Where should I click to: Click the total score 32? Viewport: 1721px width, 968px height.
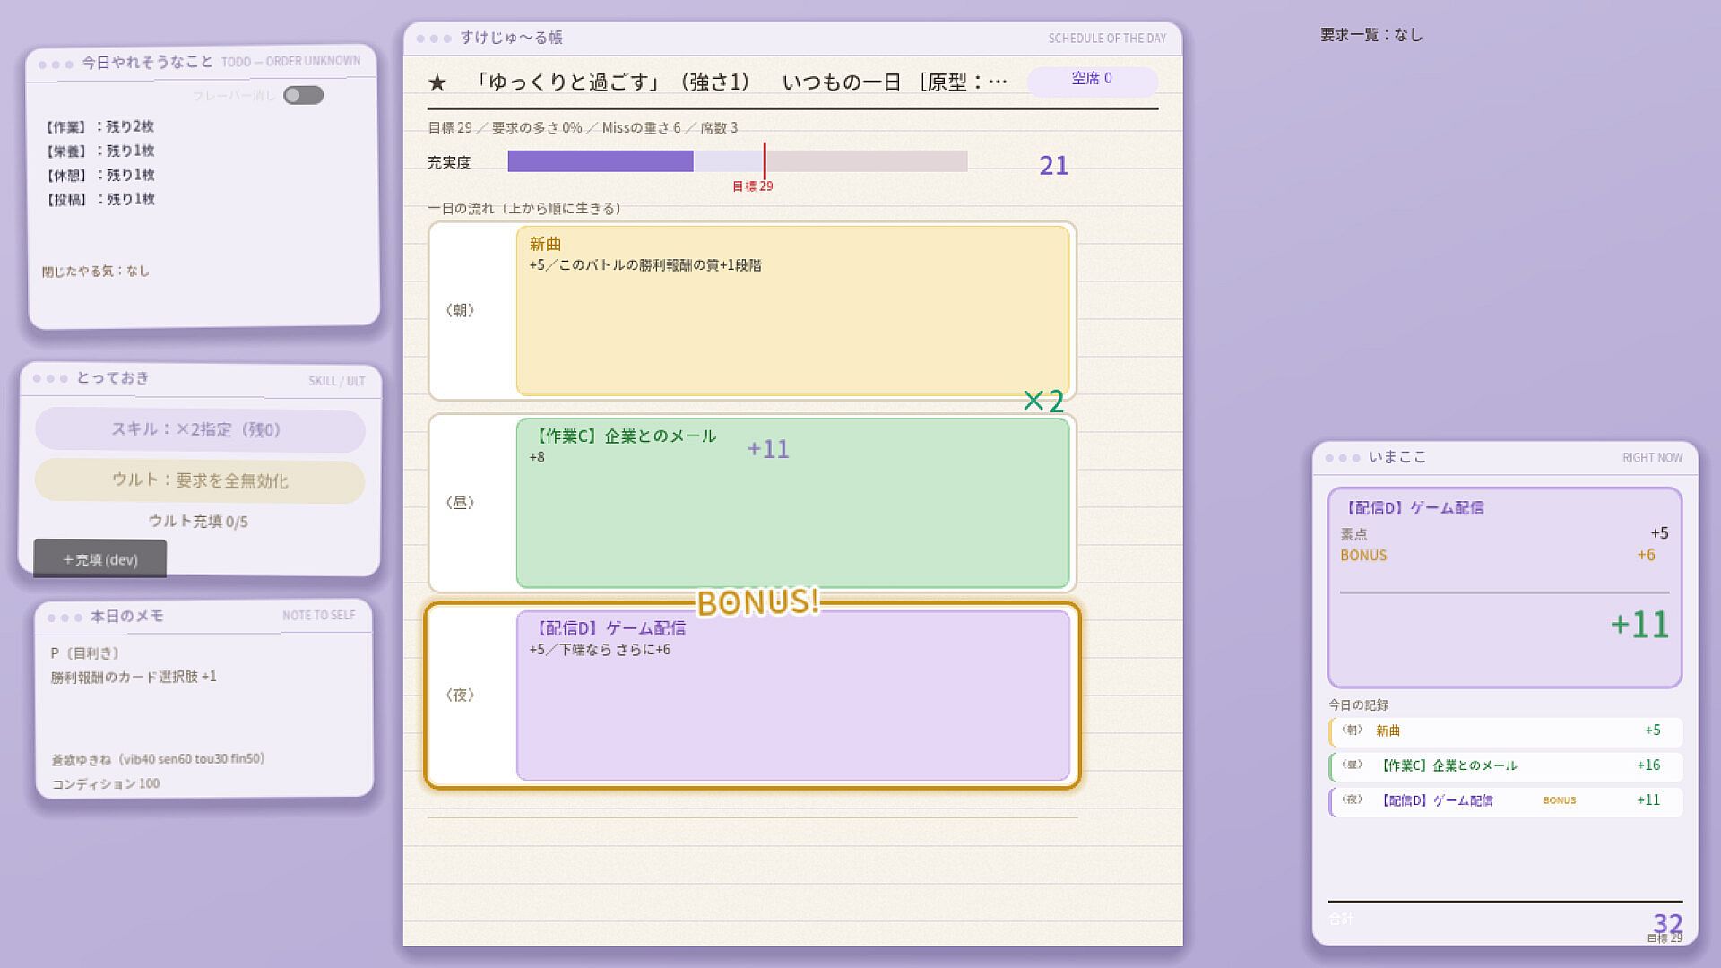point(1667,923)
